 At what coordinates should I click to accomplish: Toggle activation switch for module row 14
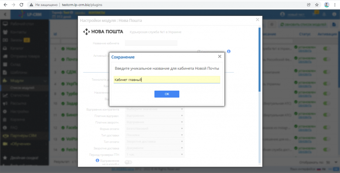point(326,149)
